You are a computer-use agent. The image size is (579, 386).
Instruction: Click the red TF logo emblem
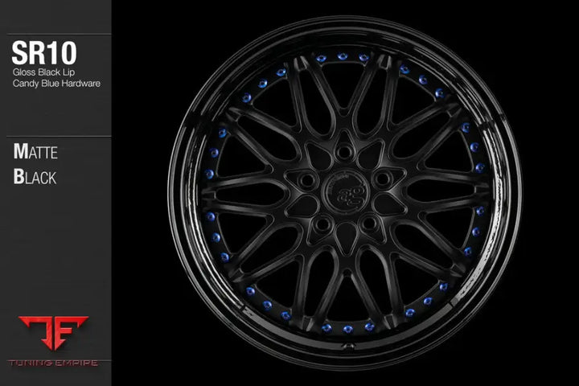pos(54,332)
